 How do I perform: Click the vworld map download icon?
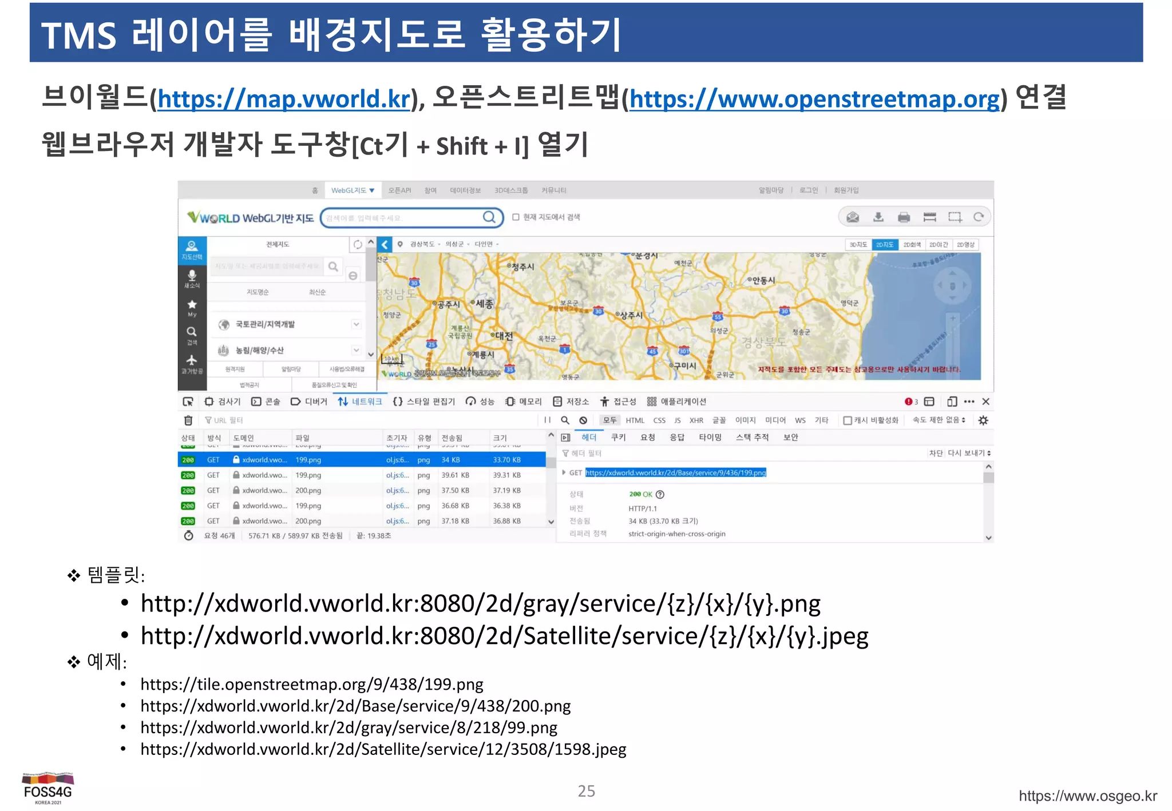tap(878, 217)
